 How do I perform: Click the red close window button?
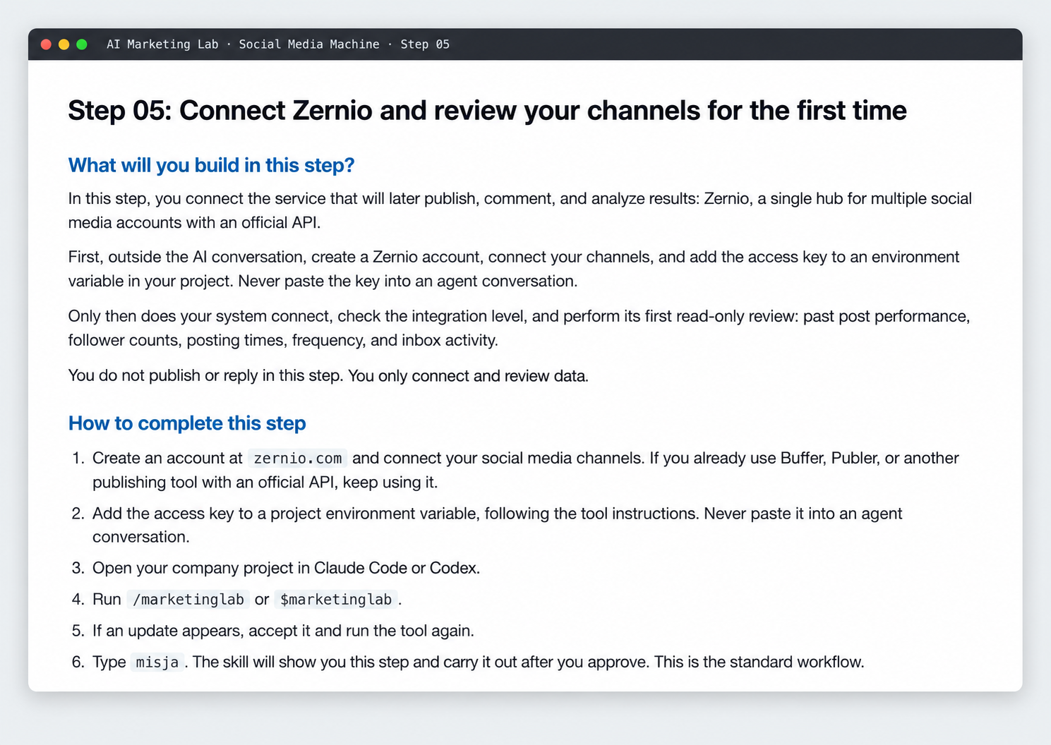coord(46,44)
